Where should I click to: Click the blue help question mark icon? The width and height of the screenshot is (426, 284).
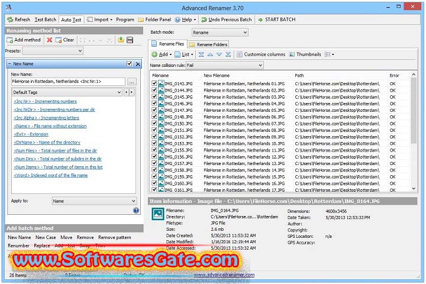point(136,211)
